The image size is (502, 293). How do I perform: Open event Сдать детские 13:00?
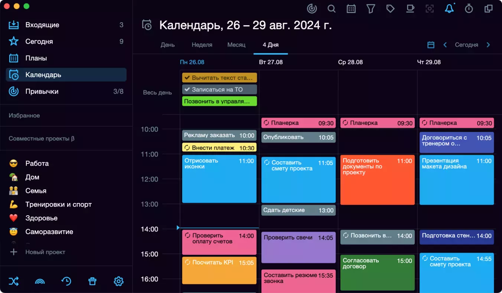click(299, 210)
